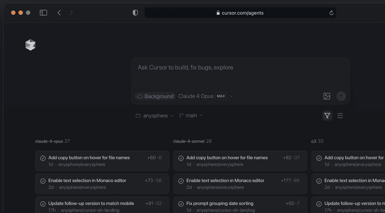Click the privacy shield icon
The image size is (385, 213).
[x=135, y=13]
